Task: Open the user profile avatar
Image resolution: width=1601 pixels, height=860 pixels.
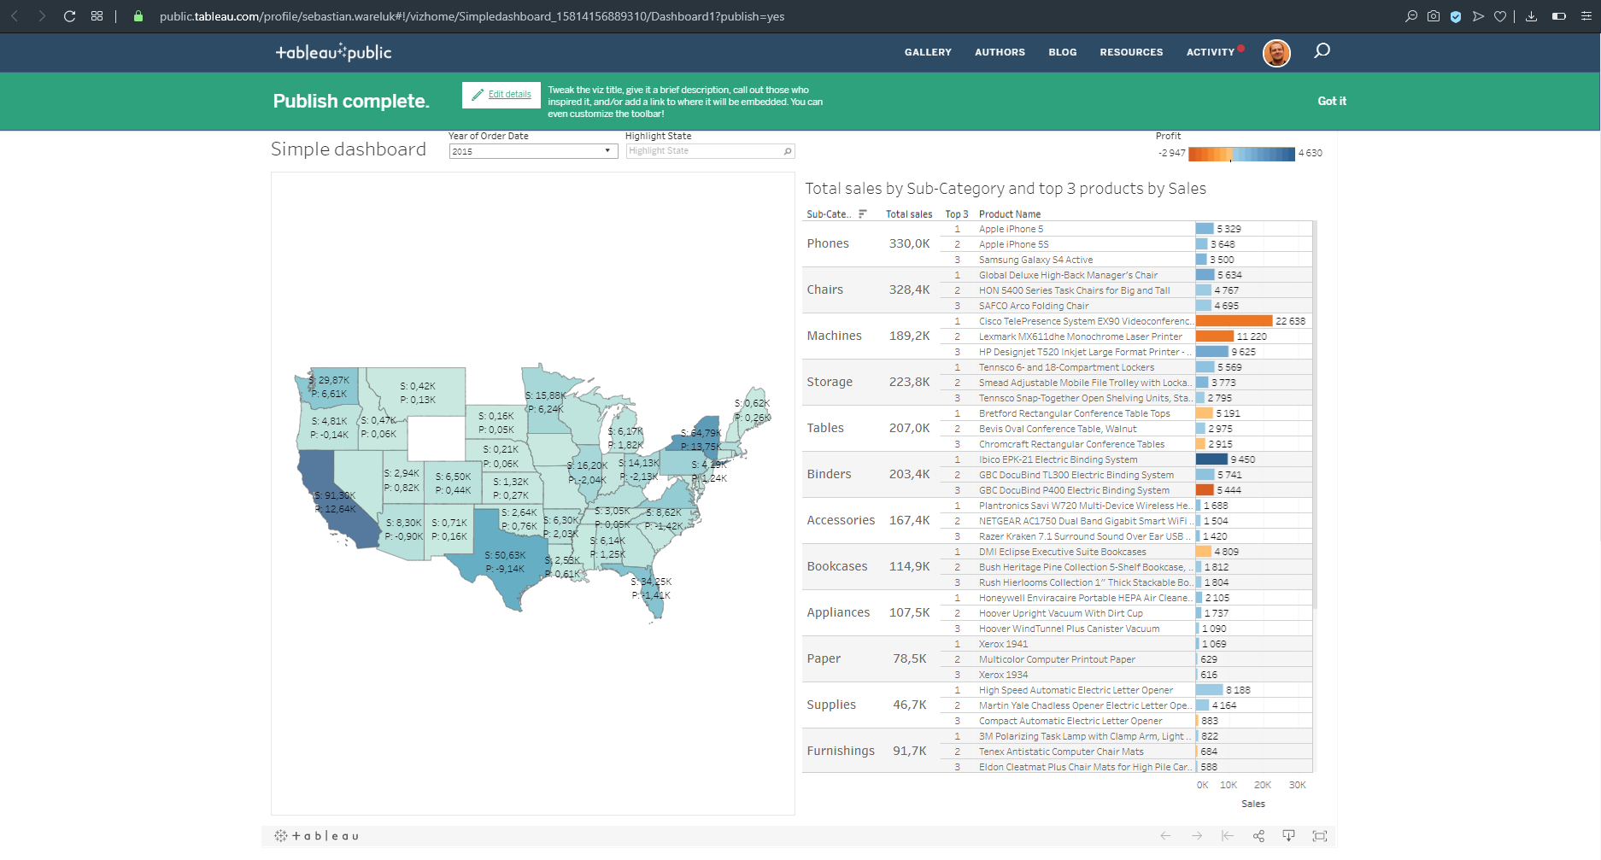Action: (1276, 53)
